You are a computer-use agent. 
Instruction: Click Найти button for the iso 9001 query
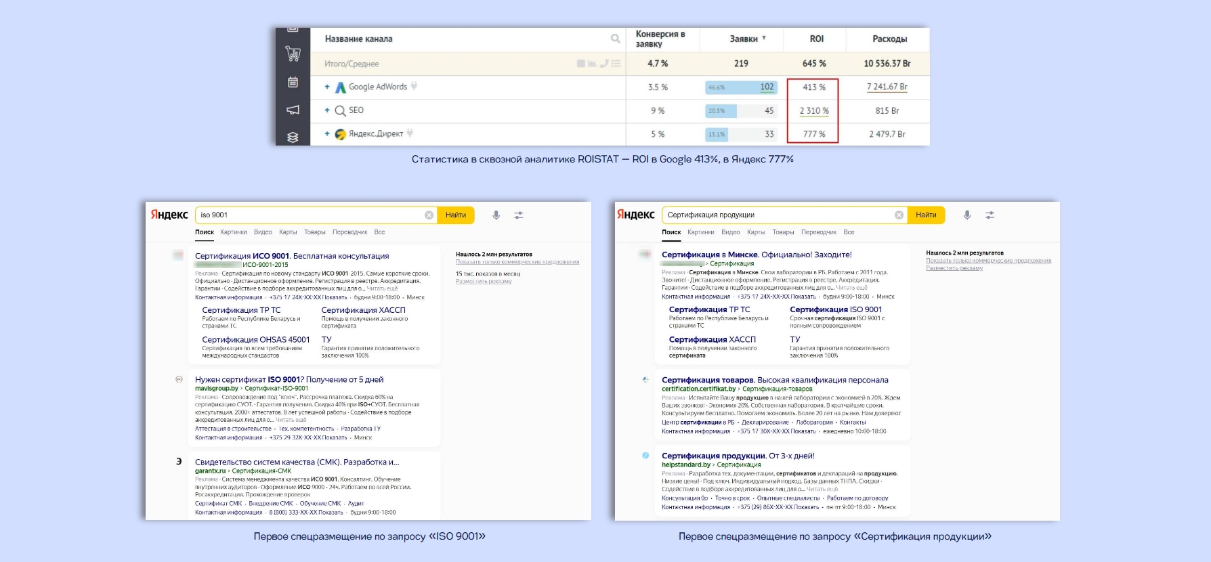tap(456, 215)
